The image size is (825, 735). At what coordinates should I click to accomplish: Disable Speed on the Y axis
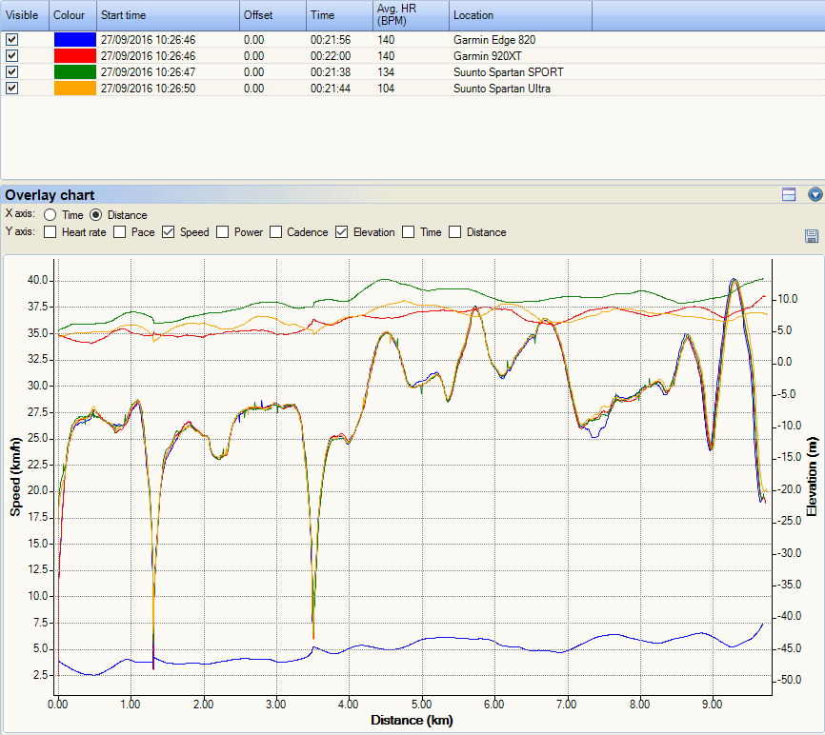click(168, 232)
